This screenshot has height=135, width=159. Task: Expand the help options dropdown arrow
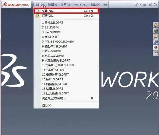tap(140, 4)
